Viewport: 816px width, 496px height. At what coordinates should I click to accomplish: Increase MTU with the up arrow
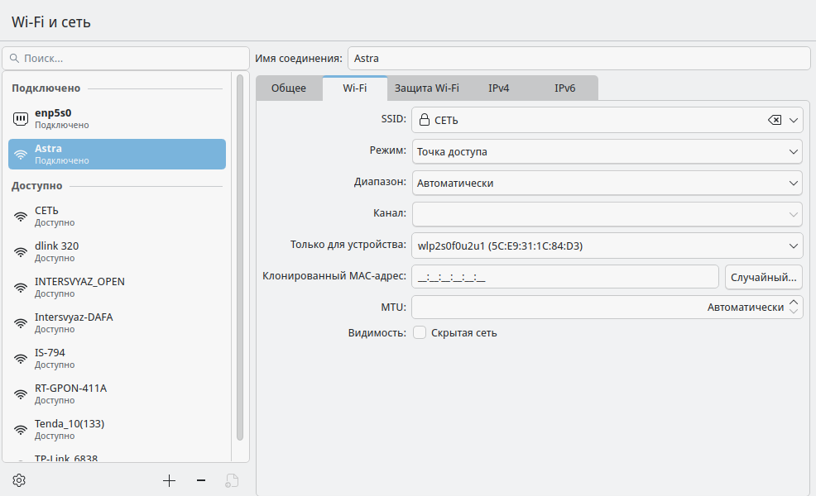tap(793, 302)
